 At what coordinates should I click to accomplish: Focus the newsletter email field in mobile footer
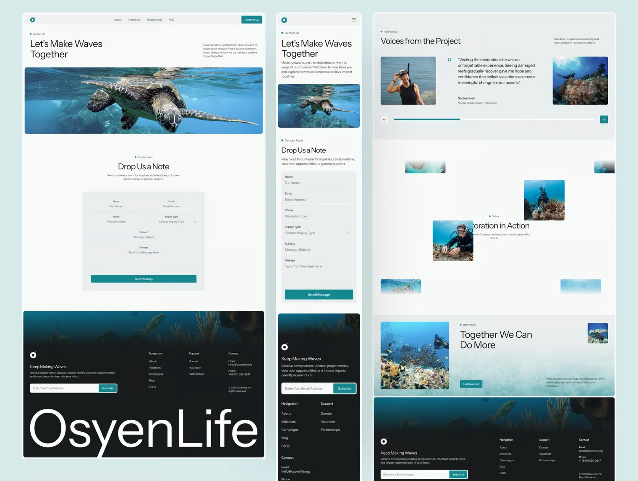coord(307,388)
